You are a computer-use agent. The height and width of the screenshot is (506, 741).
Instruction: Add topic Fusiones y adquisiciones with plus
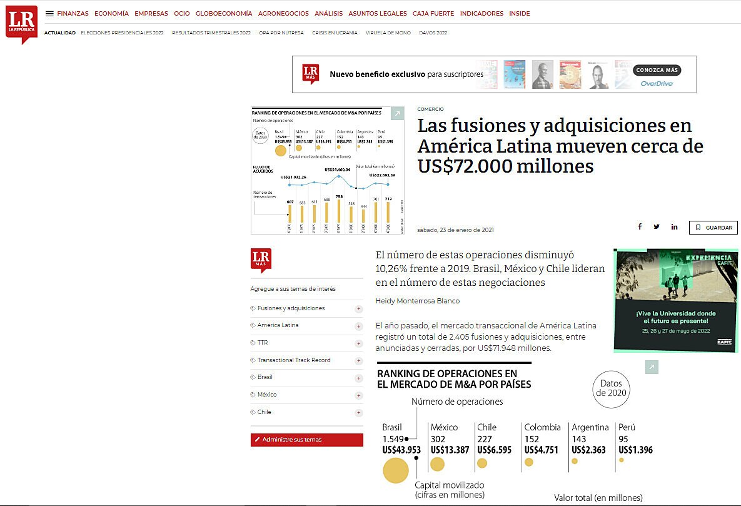359,309
